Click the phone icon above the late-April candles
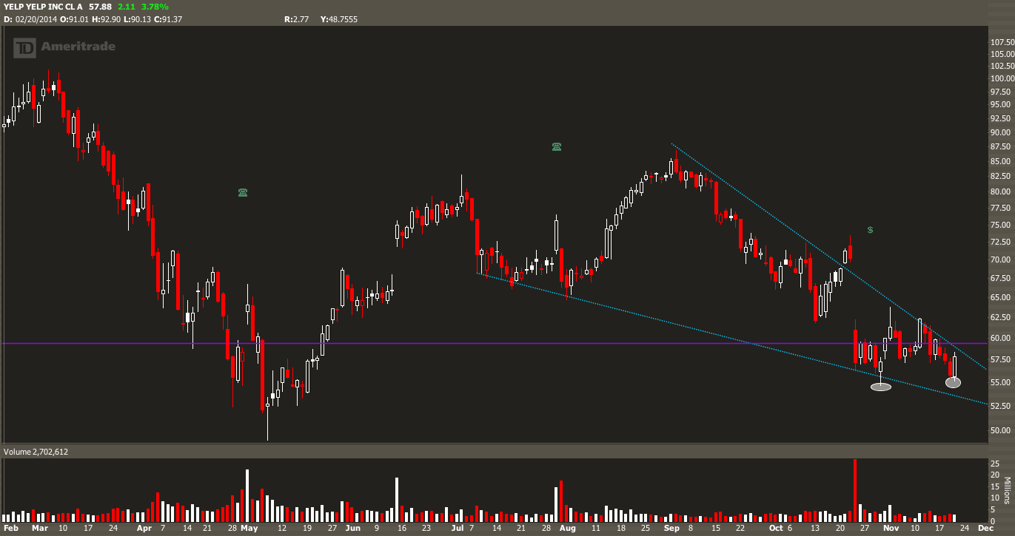This screenshot has width=1015, height=536. (243, 193)
